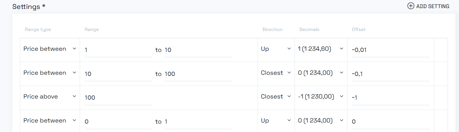Screen dimensions: 459x132
Task: Open the Direction dropdown in the 10 to 100 row
Action: 276,73
